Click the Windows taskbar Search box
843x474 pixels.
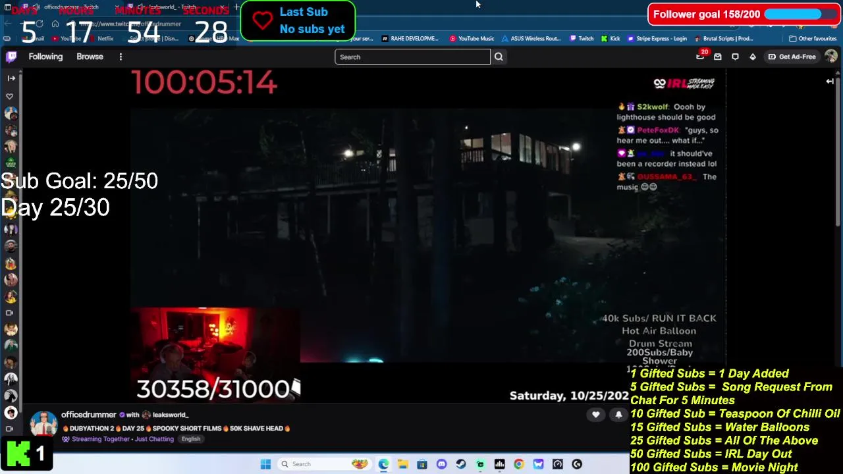coord(324,464)
